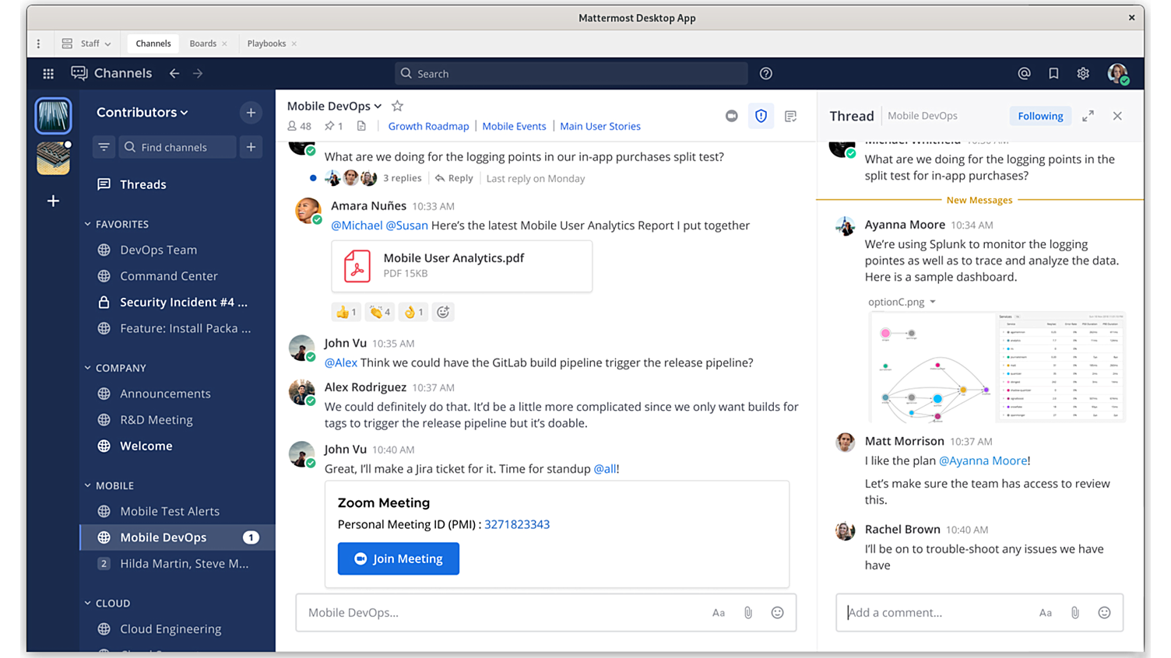Open recent mentions at-sign icon
1171x658 pixels.
click(1024, 73)
